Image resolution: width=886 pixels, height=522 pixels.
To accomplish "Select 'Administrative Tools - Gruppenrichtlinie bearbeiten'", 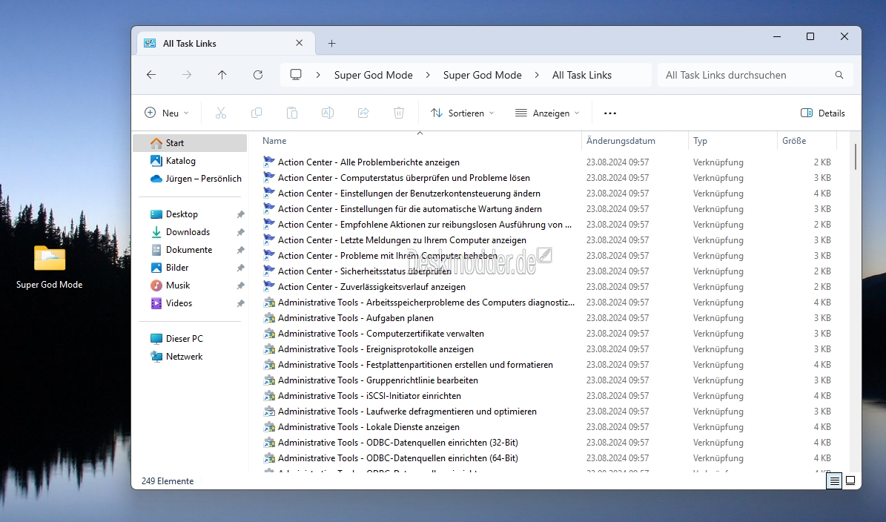I will (378, 380).
